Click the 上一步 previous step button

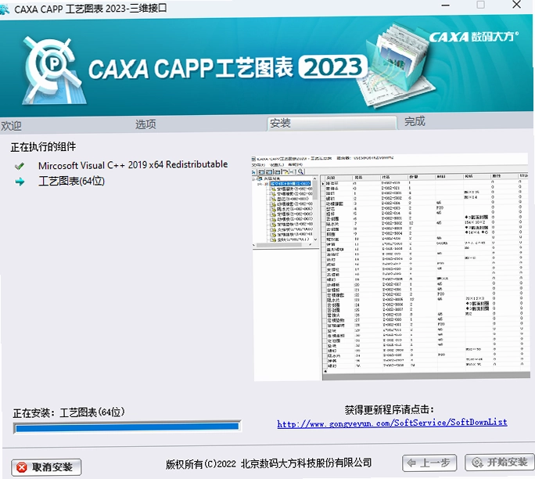click(429, 463)
